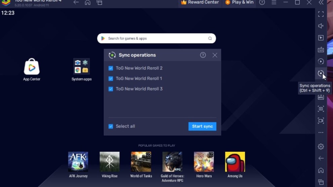The height and width of the screenshot is (187, 333).
Task: Open the hamburger menu in title bar
Action: tap(274, 3)
